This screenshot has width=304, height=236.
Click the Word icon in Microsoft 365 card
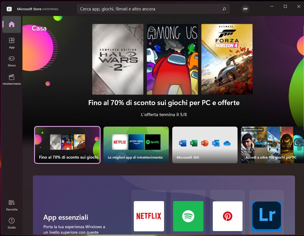coord(182,143)
